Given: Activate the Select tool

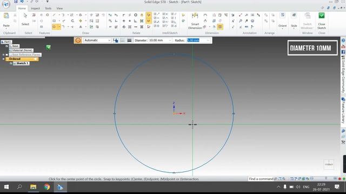Looking at the screenshot, I should coord(25,19).
